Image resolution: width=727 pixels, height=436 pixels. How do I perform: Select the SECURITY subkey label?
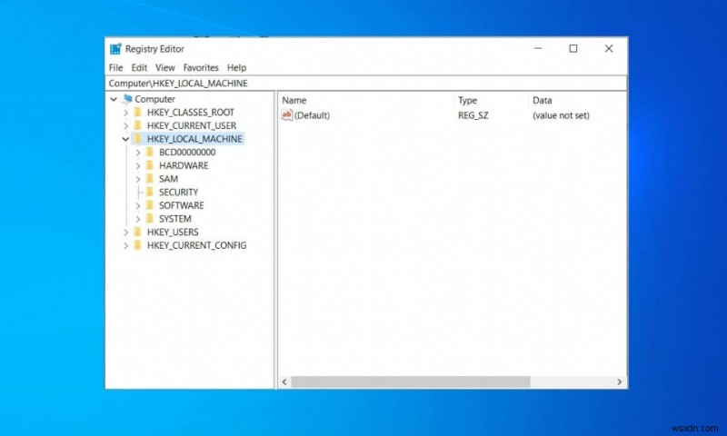178,192
